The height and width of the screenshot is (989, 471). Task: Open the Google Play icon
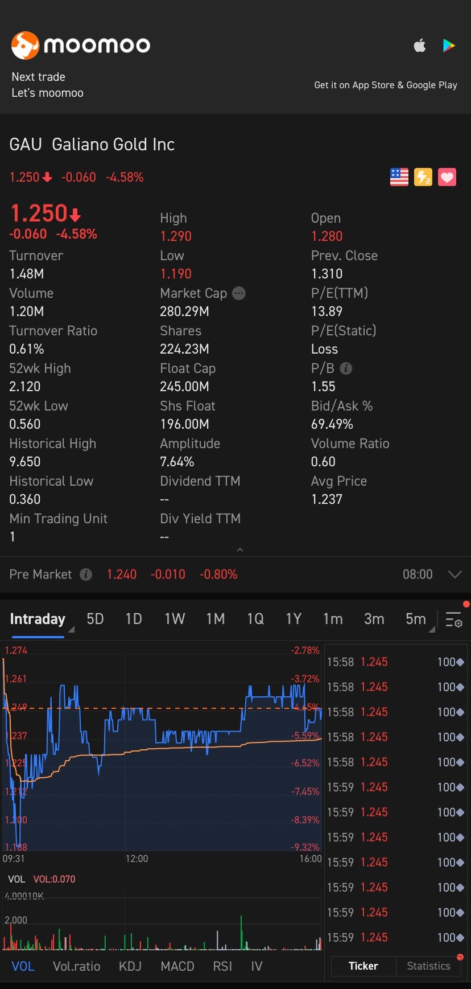click(x=449, y=46)
